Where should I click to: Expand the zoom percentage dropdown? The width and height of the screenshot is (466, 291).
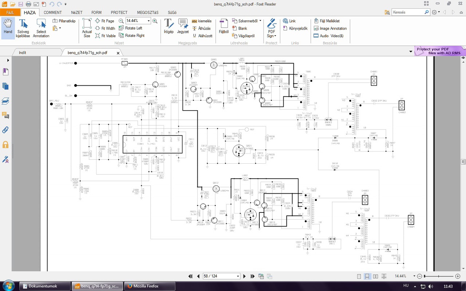149,21
